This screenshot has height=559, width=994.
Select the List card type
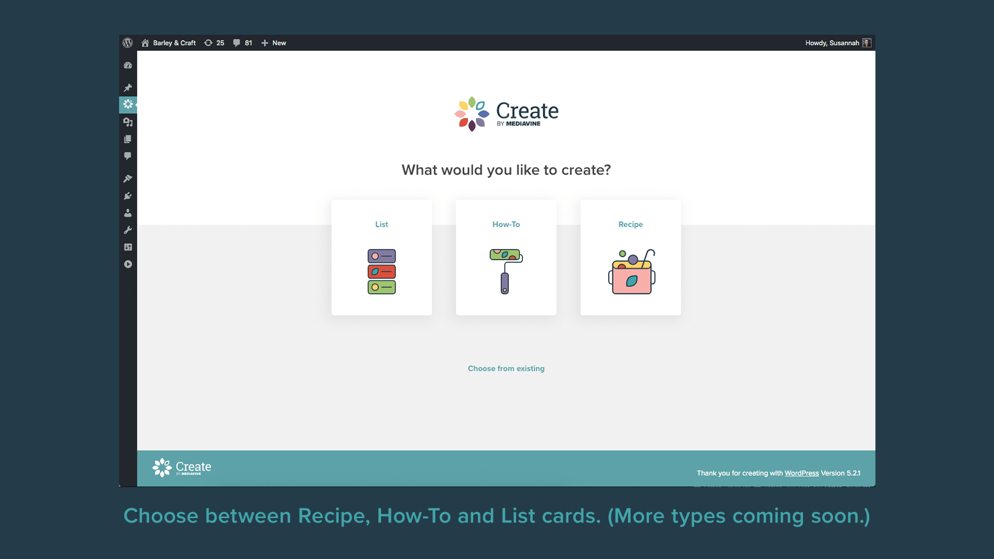coord(381,257)
